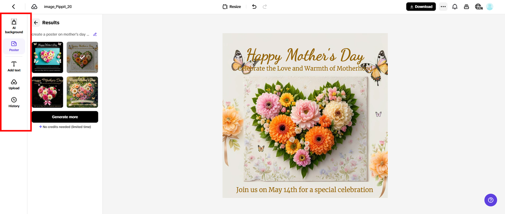Click the image_Pippit_20 project name
The image size is (505, 214).
tap(58, 7)
